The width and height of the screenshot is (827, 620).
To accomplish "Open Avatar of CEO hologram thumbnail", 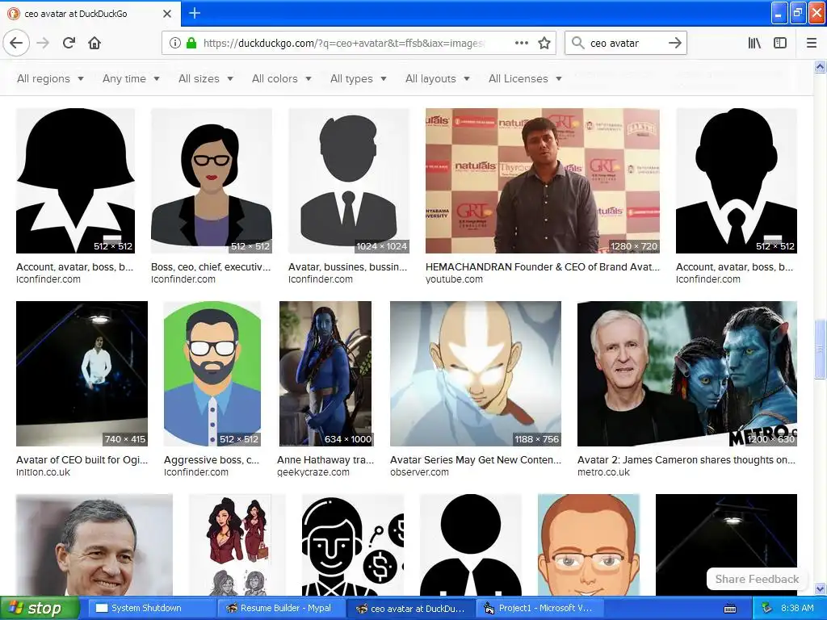I will pyautogui.click(x=82, y=374).
